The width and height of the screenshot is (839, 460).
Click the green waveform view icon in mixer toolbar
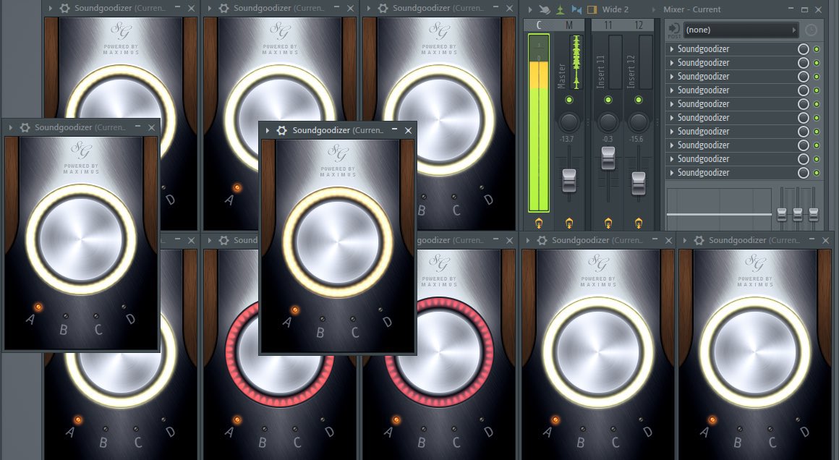pos(560,9)
